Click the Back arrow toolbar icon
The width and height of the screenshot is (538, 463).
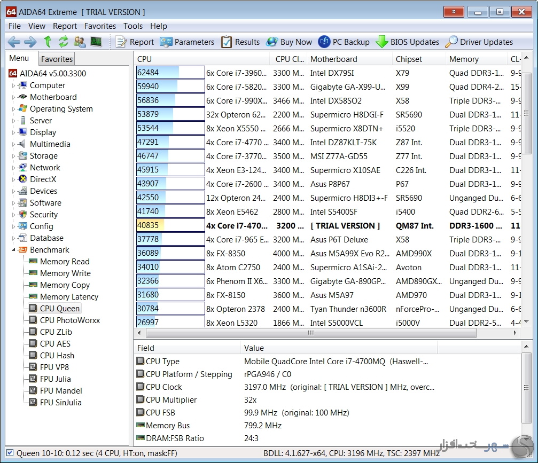14,42
